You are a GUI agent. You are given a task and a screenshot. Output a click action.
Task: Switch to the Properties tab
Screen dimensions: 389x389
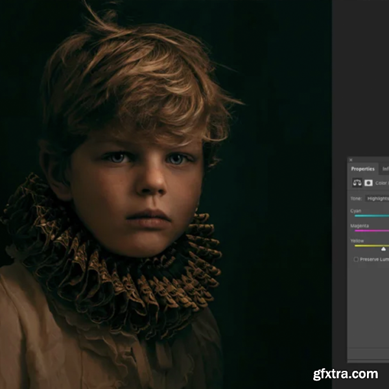click(x=363, y=169)
